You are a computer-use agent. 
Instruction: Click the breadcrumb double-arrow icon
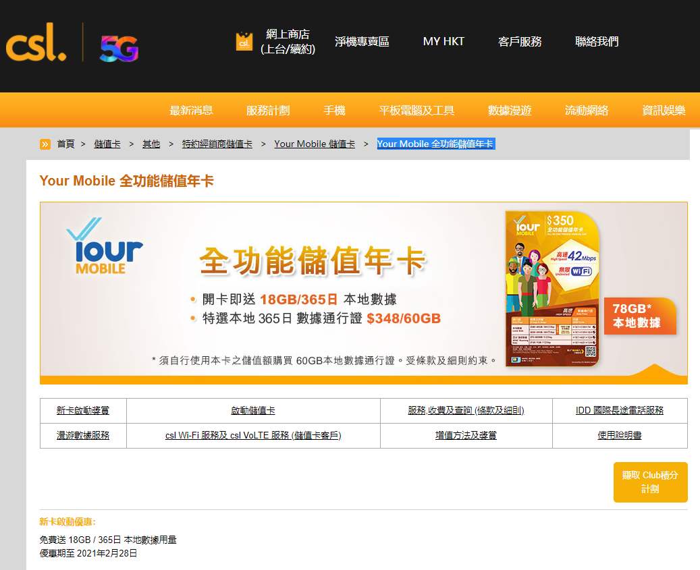[45, 144]
